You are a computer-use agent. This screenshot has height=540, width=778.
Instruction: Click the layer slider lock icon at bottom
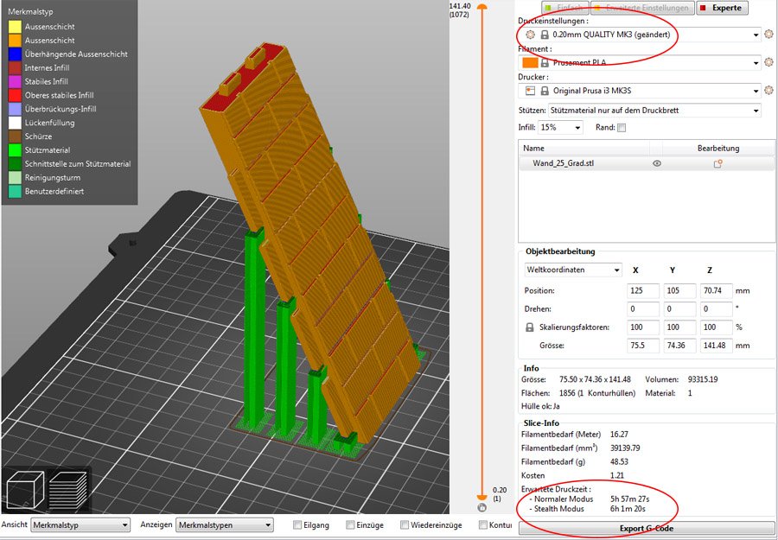pos(481,508)
